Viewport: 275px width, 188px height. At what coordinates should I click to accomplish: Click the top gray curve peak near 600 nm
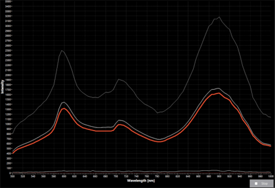coord(62,51)
